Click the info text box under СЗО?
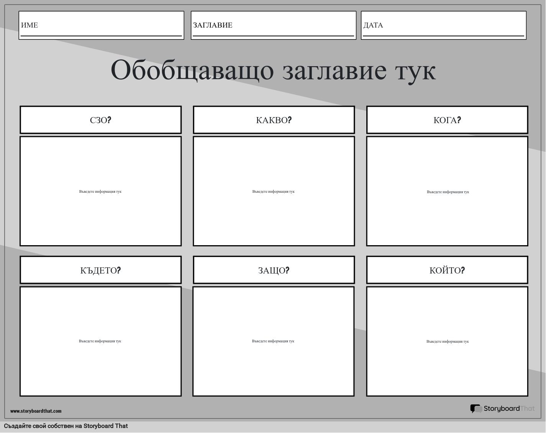546x433 pixels. pyautogui.click(x=100, y=191)
